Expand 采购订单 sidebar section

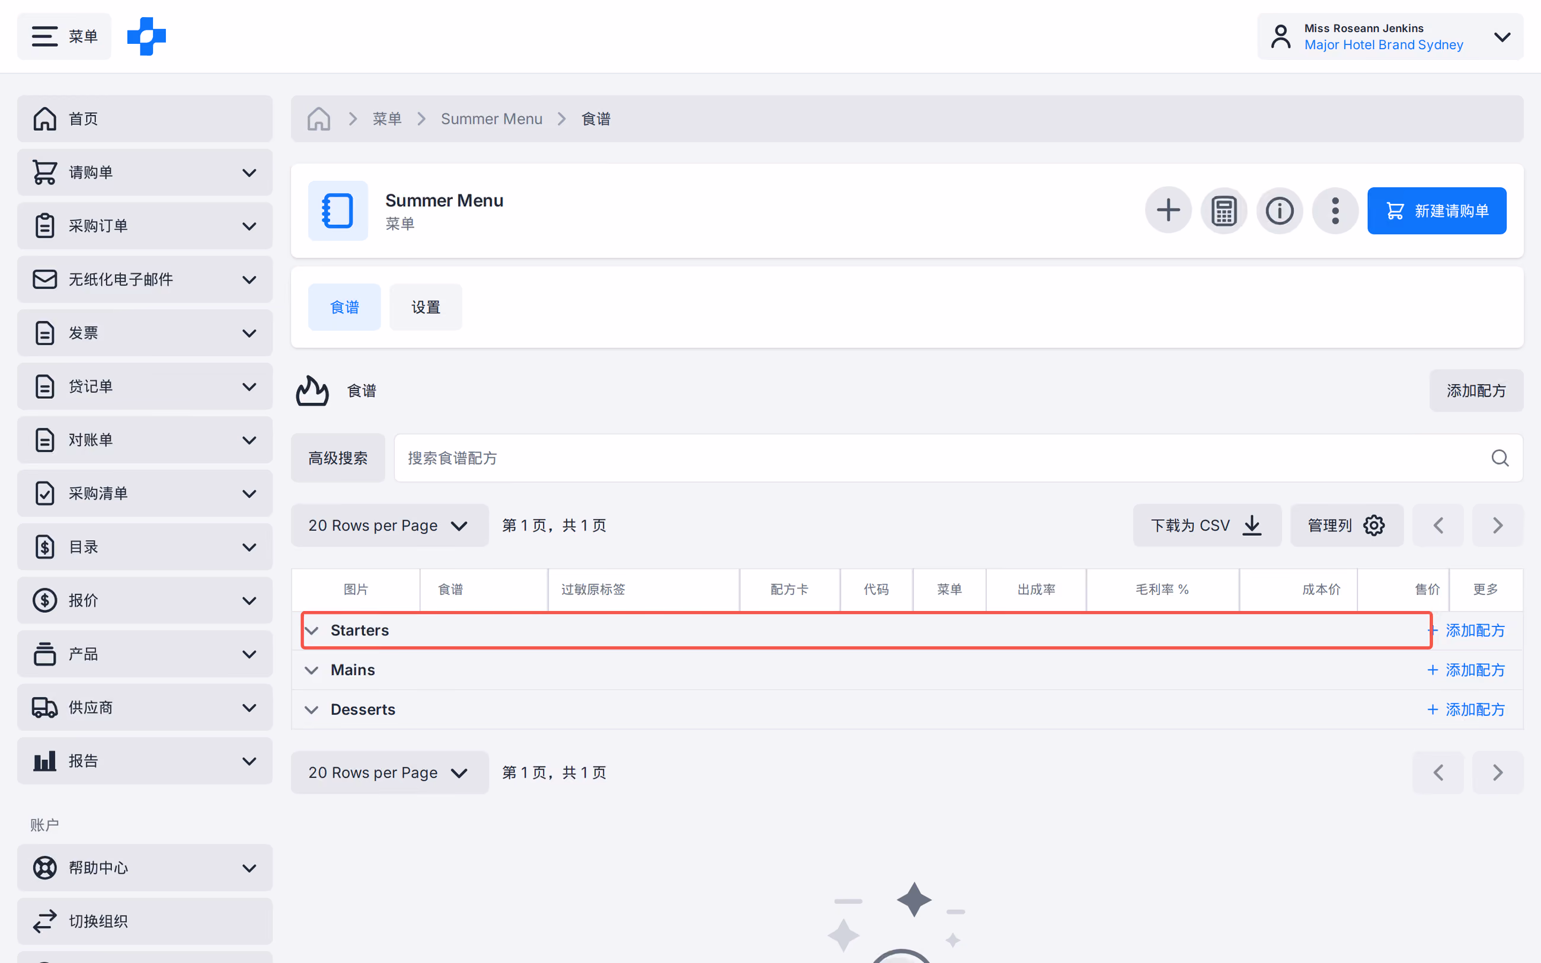145,225
